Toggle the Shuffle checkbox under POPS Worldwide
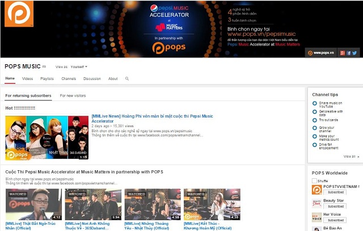The width and height of the screenshot is (363, 231). click(x=314, y=180)
